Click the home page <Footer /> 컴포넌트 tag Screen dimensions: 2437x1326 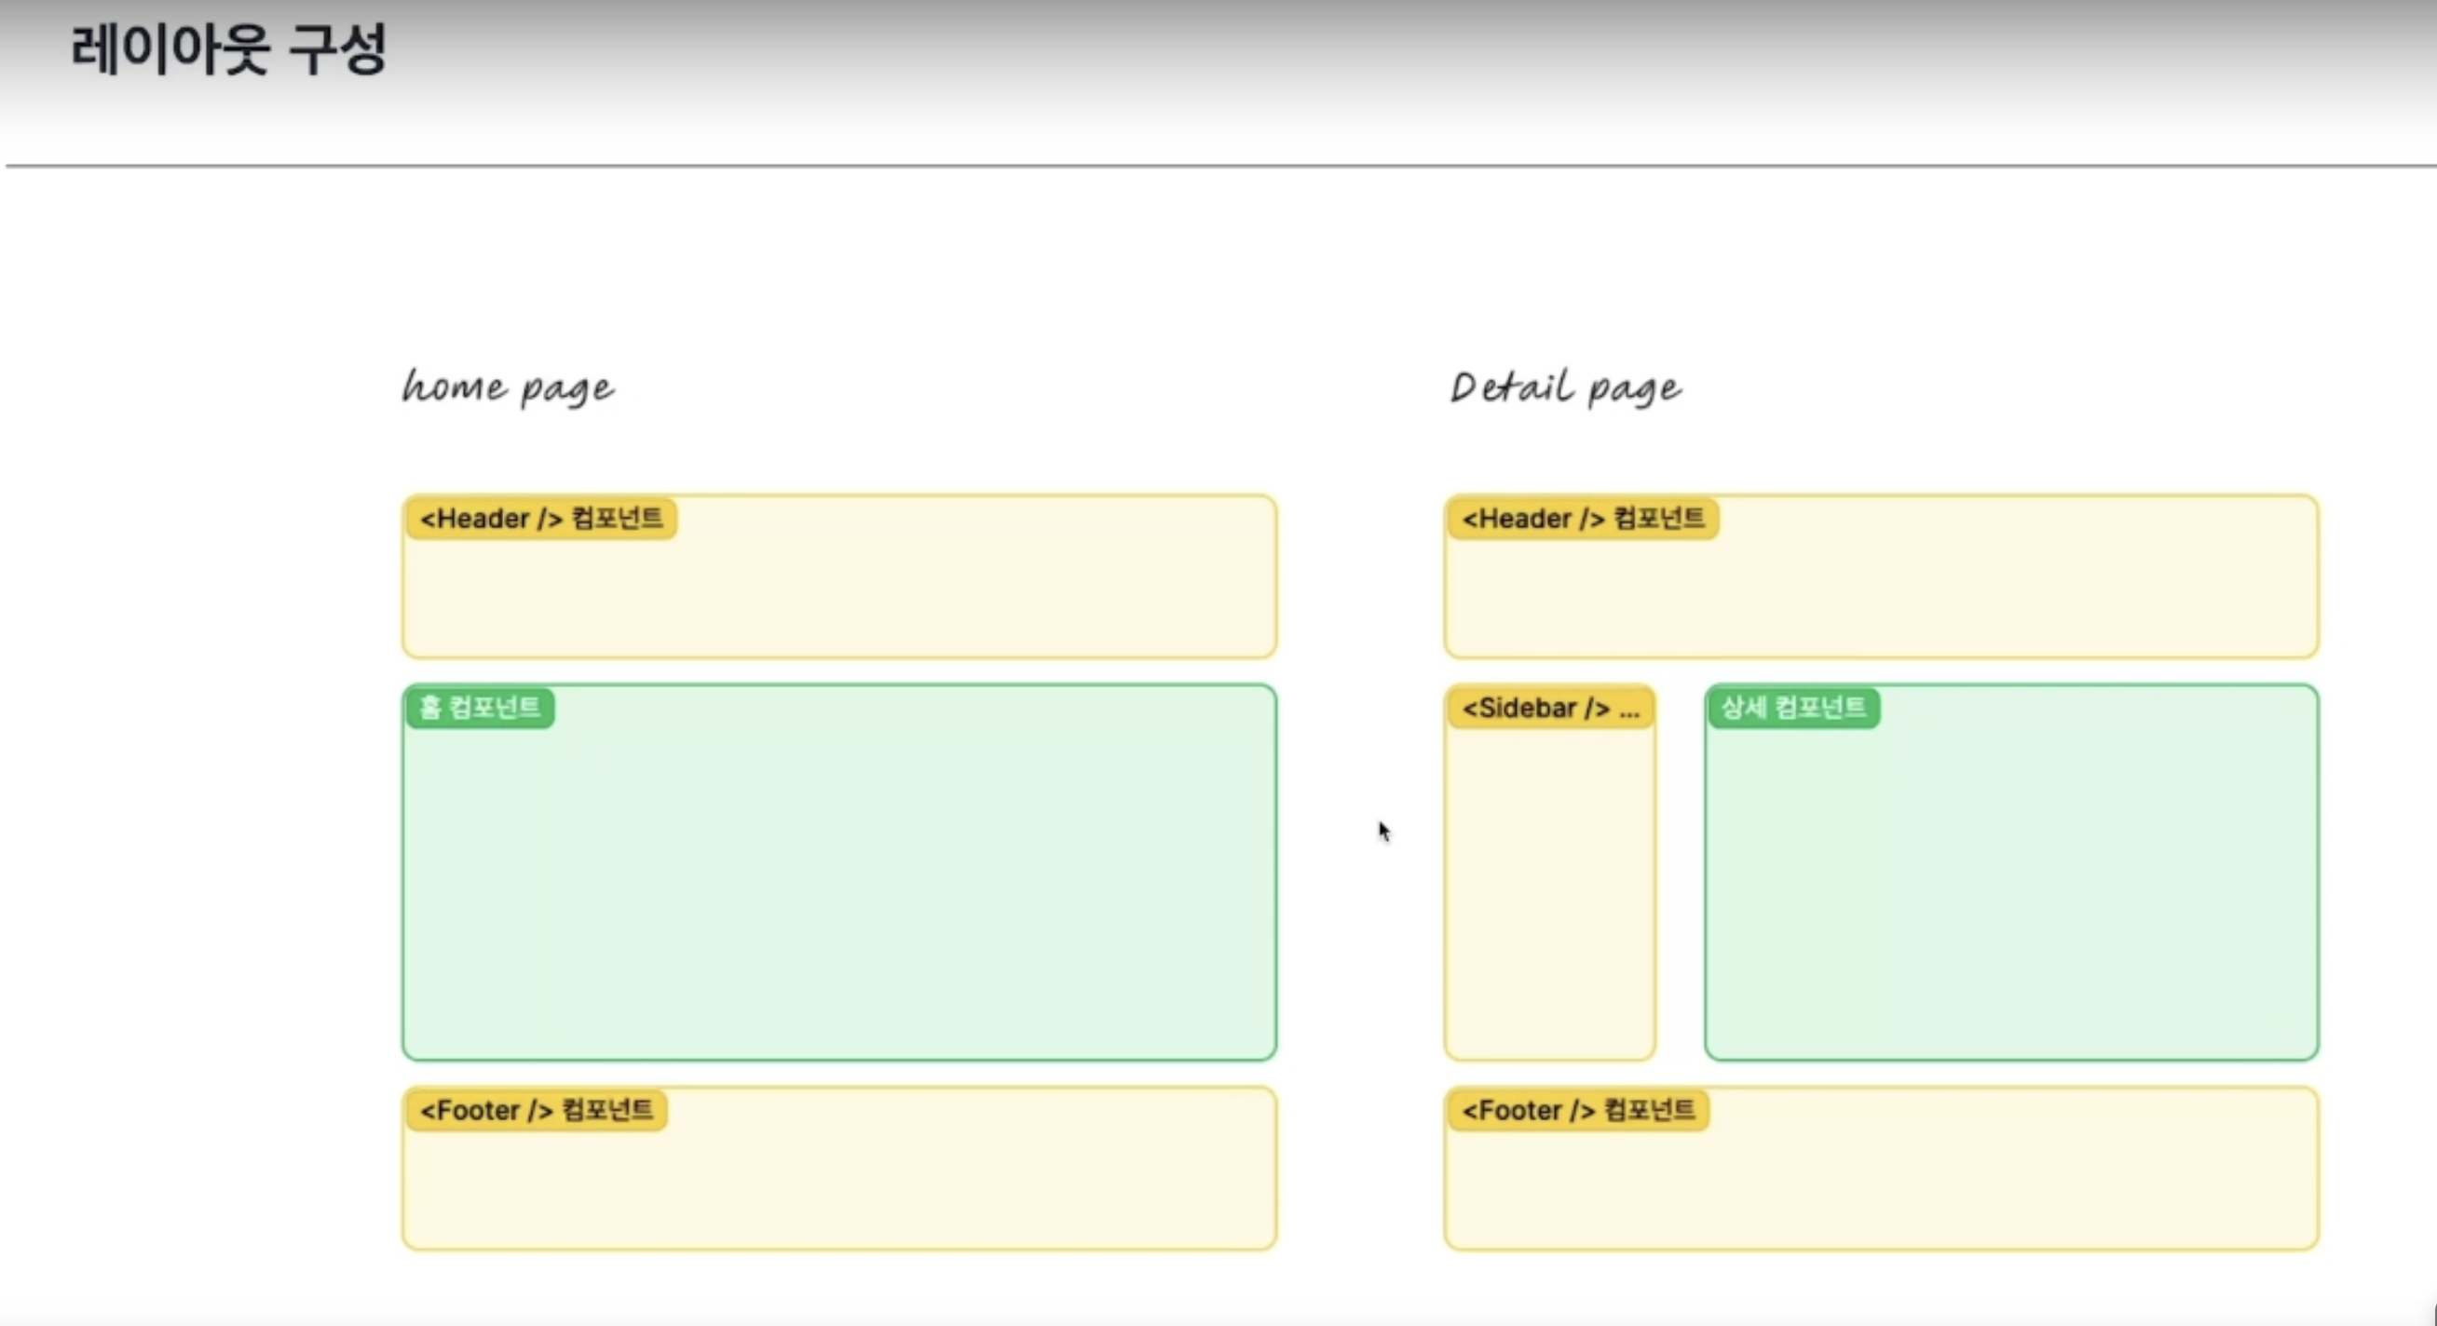pos(537,1109)
